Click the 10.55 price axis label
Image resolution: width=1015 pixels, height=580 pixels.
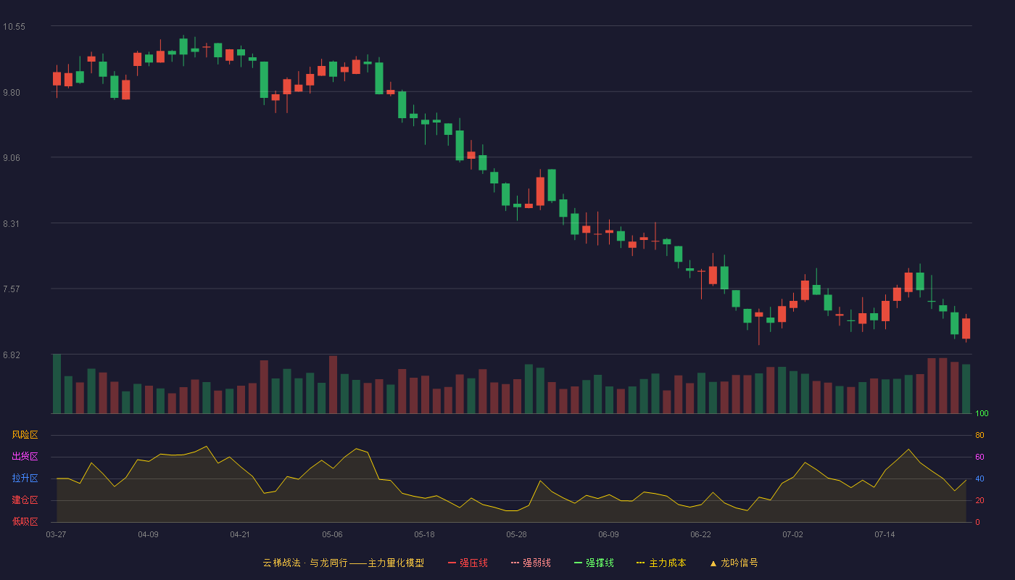click(x=14, y=27)
